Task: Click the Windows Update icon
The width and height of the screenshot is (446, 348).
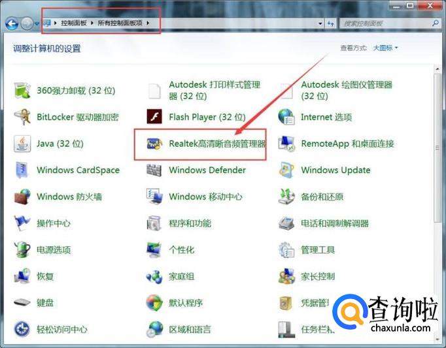Action: click(286, 170)
